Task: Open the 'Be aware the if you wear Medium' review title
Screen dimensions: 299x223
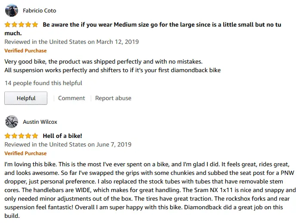Action: click(x=143, y=29)
